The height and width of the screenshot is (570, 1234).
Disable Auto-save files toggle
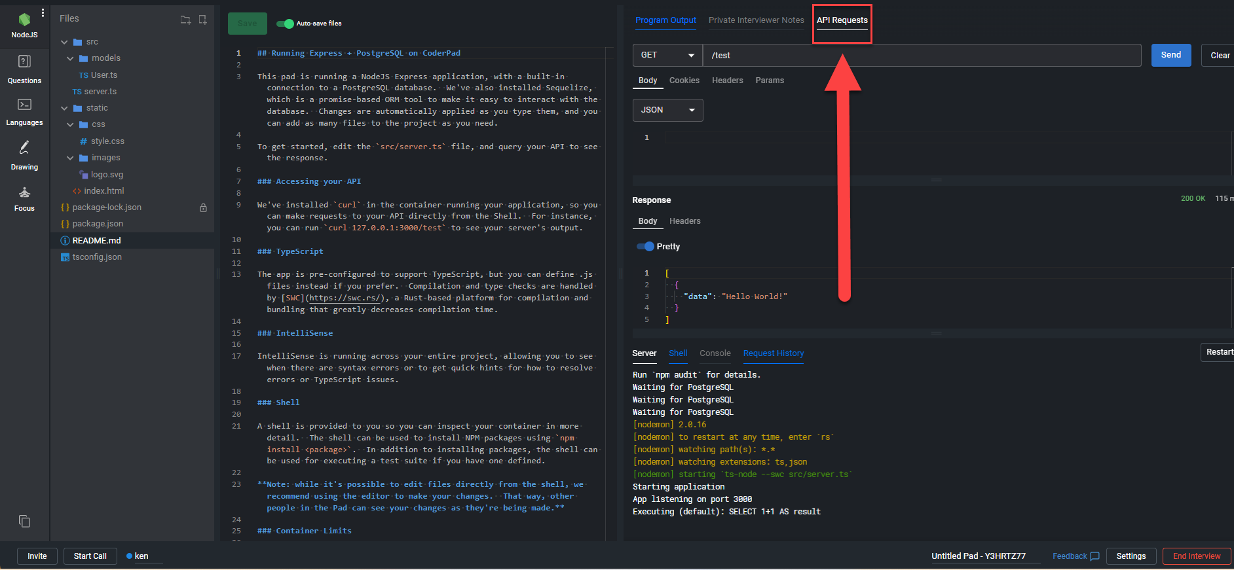click(x=286, y=24)
